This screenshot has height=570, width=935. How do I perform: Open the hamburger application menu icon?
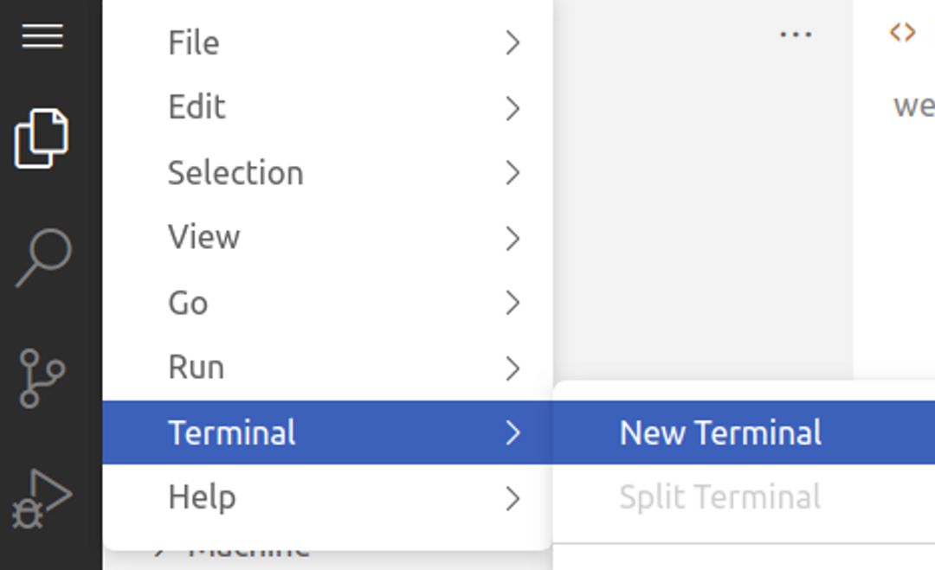tap(42, 36)
